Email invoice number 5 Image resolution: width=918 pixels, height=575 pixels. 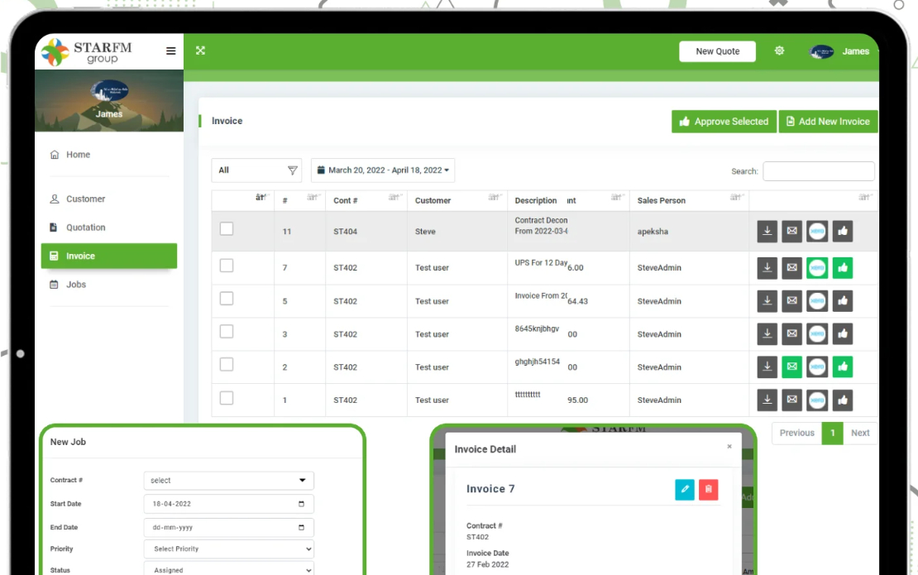[791, 301]
